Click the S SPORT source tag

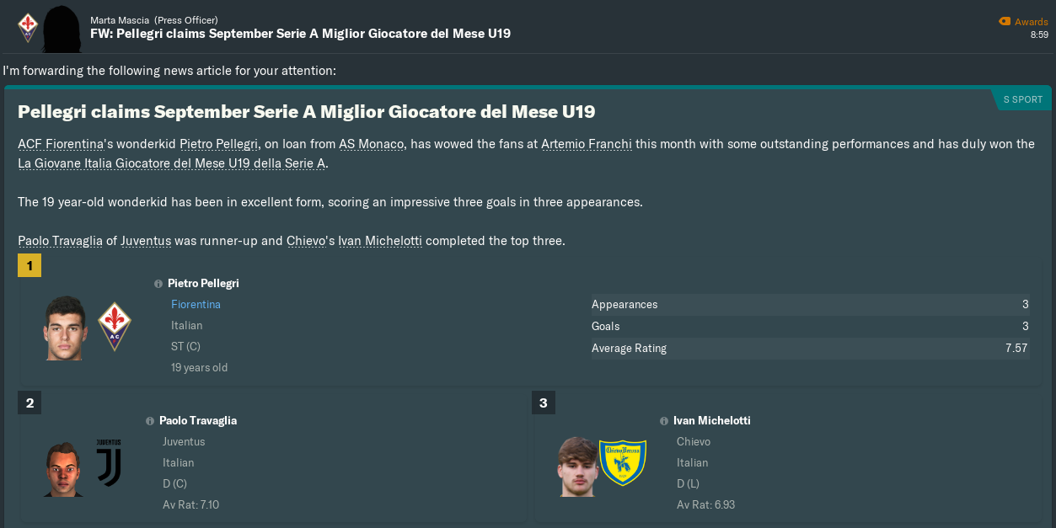click(x=1022, y=99)
